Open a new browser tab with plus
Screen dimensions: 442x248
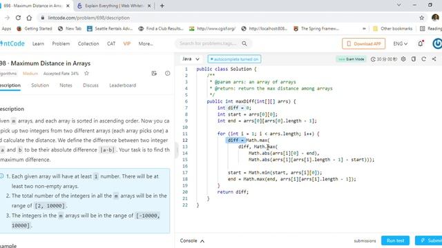pos(162,6)
